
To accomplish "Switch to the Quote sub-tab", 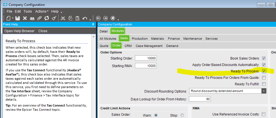I will [x=104, y=46].
